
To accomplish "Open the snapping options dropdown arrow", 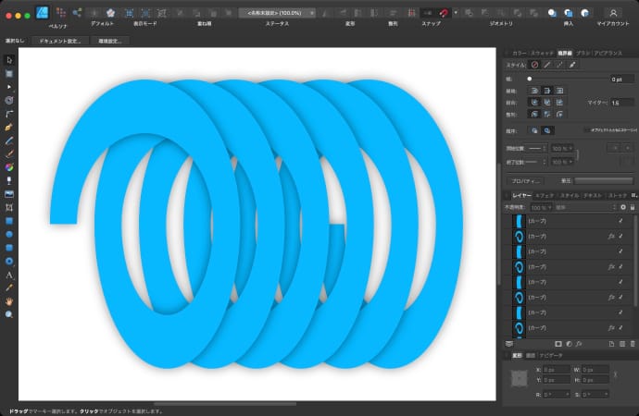I will (x=455, y=13).
